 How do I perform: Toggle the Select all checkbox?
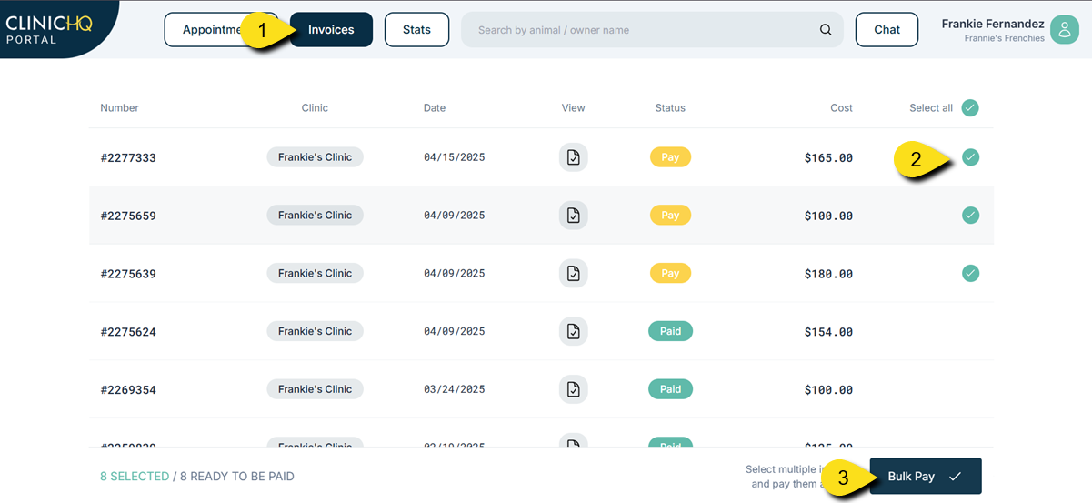pos(970,108)
